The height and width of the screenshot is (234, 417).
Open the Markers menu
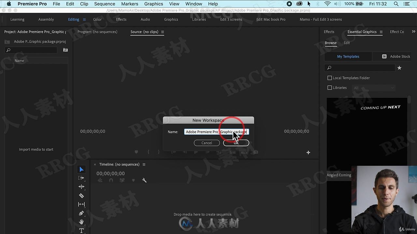130,4
